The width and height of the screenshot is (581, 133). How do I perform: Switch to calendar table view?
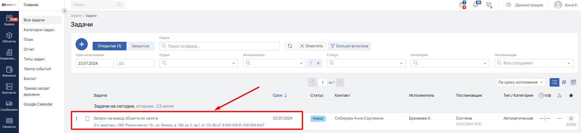[x=573, y=82]
